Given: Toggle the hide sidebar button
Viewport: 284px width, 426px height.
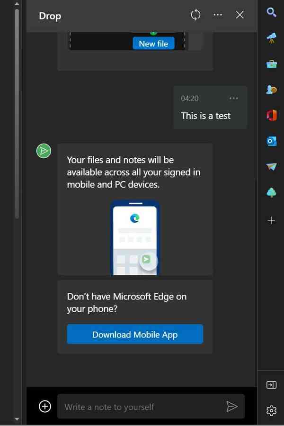Looking at the screenshot, I should pos(271,385).
